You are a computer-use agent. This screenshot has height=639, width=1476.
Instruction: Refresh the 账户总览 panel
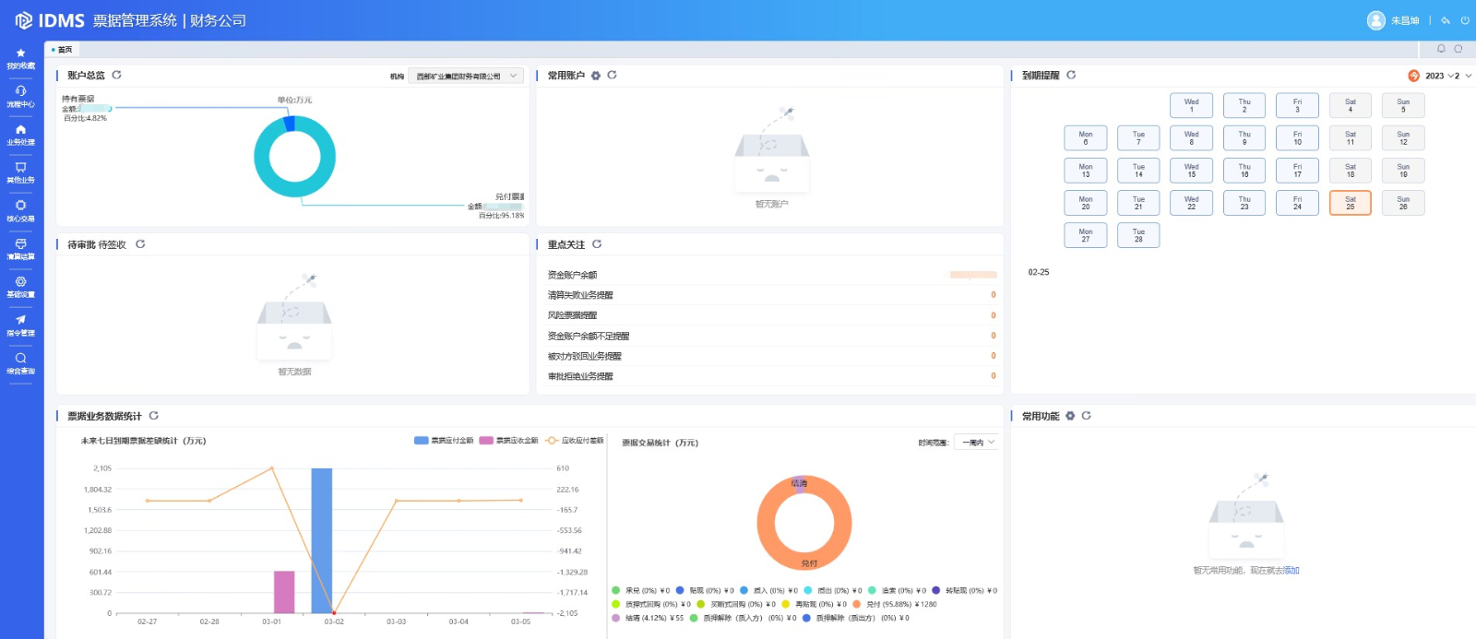tap(117, 76)
